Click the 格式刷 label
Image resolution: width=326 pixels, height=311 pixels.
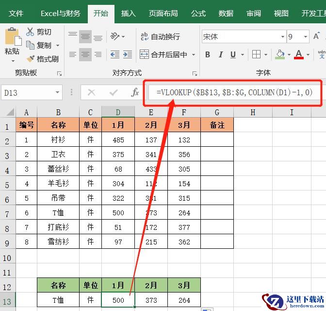tap(48, 59)
